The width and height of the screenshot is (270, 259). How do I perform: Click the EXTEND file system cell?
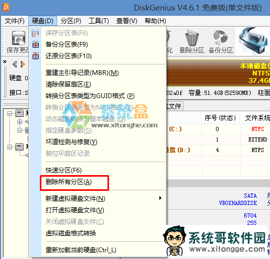pyautogui.click(x=257, y=139)
